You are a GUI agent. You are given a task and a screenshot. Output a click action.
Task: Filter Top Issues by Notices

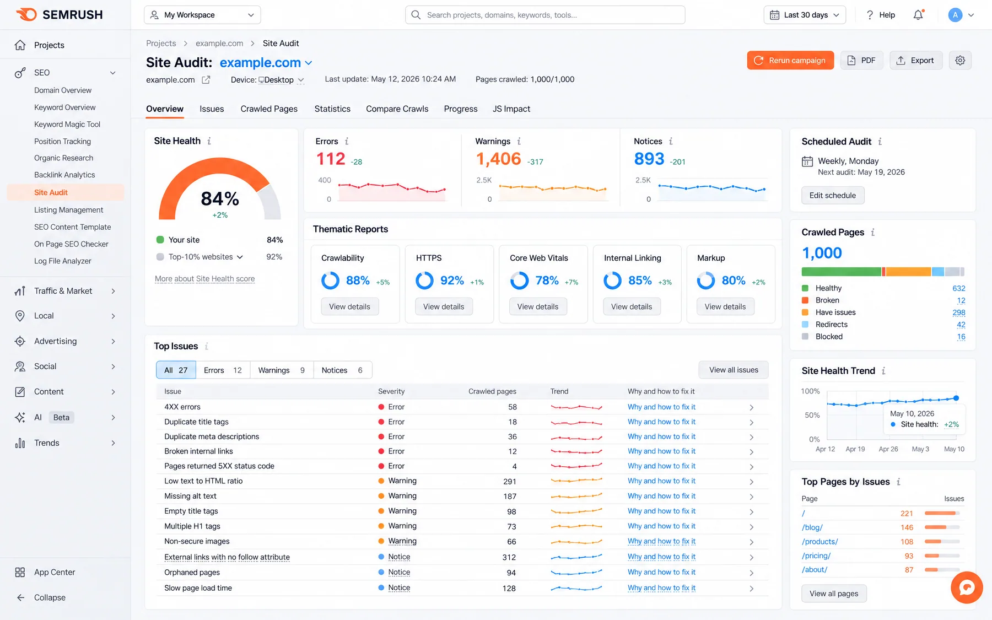point(342,370)
